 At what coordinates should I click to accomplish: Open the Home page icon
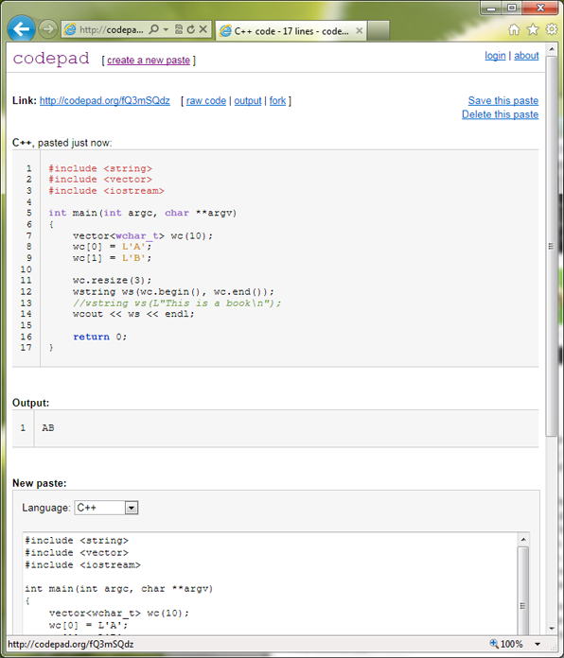[x=514, y=29]
